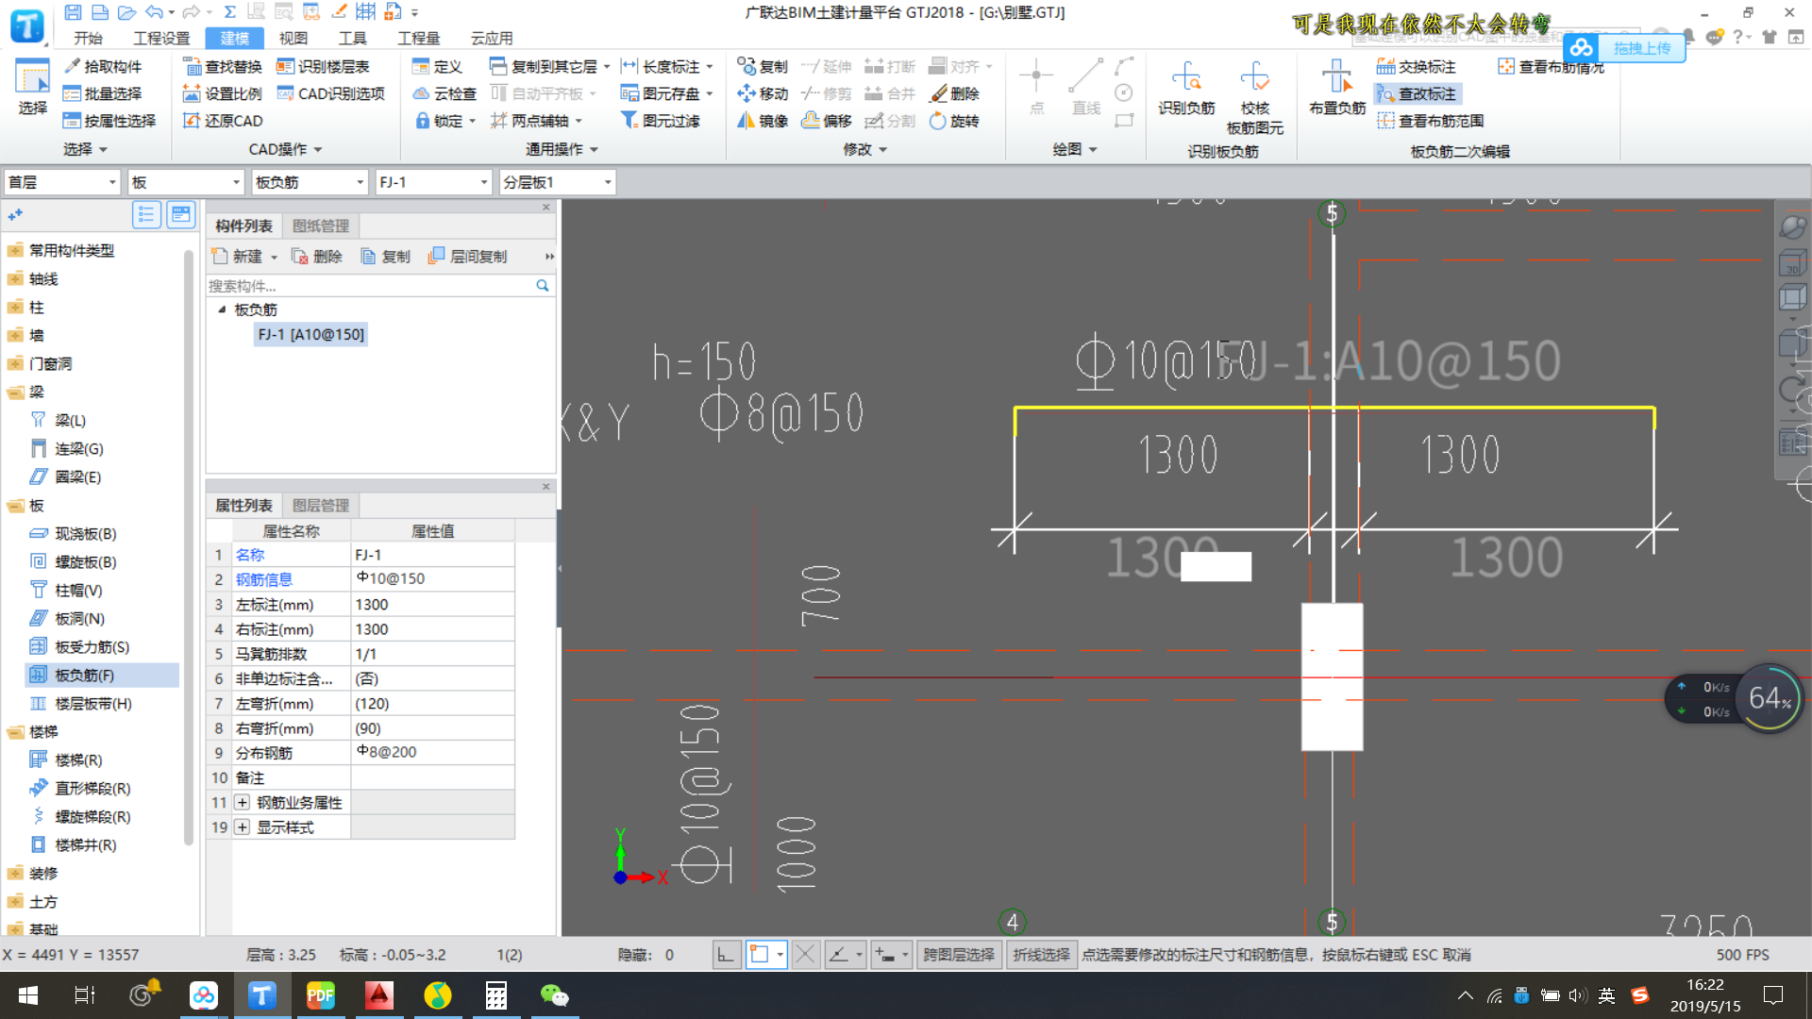
Task: Open the 板 component type dropdown
Action: click(x=186, y=182)
